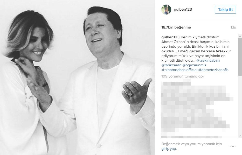
Task: Click the comments scrollbar thumb
Action: [240, 57]
